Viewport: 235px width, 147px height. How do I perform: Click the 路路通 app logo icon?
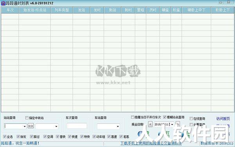coord(3,3)
